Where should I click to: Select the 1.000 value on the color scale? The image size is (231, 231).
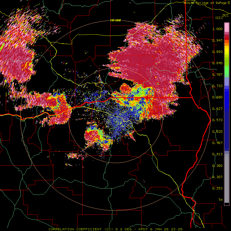[x=217, y=29]
